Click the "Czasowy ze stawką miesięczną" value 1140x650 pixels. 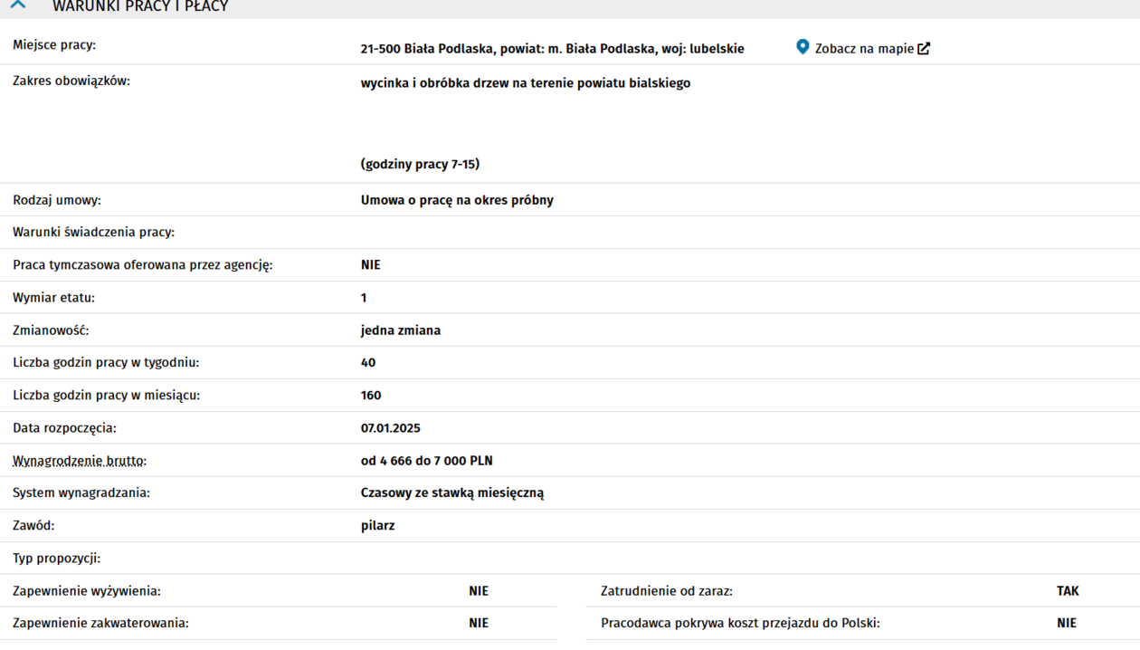click(452, 493)
